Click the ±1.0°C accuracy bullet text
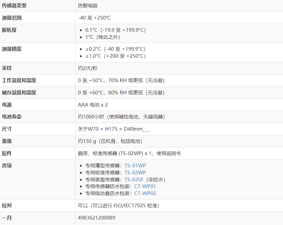Screen dimensions: 283x225 point(115,56)
